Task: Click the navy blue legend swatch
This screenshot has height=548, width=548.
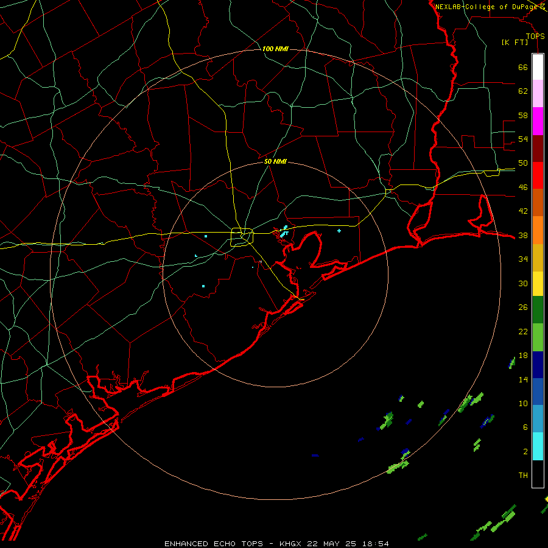Action: (538, 365)
